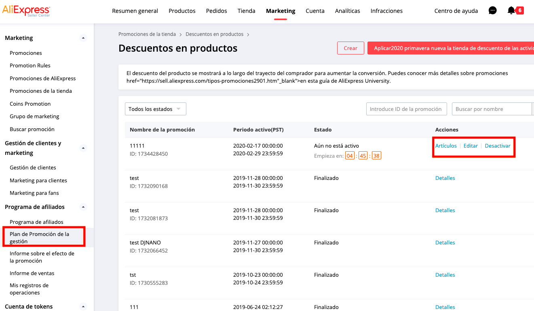Open Gestión de clientes sidebar item
The width and height of the screenshot is (534, 311).
click(33, 167)
